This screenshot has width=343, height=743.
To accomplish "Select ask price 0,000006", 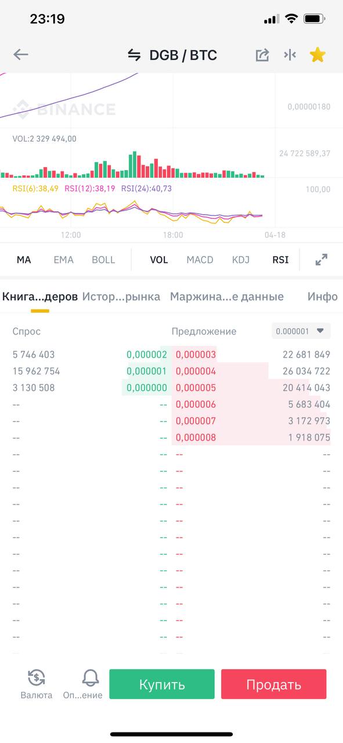I will [x=196, y=405].
